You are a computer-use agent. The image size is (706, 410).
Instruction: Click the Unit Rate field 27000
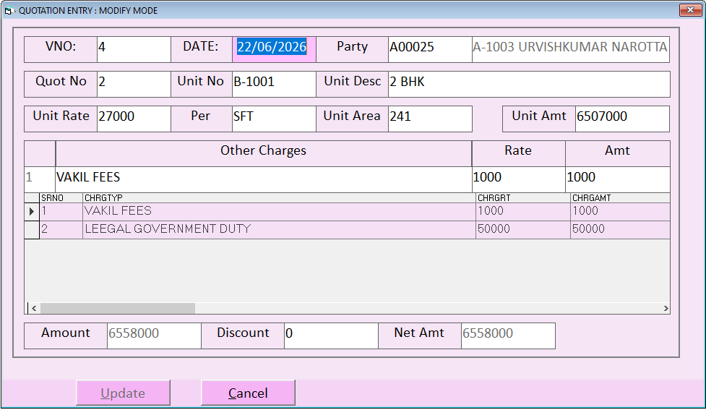coord(134,119)
